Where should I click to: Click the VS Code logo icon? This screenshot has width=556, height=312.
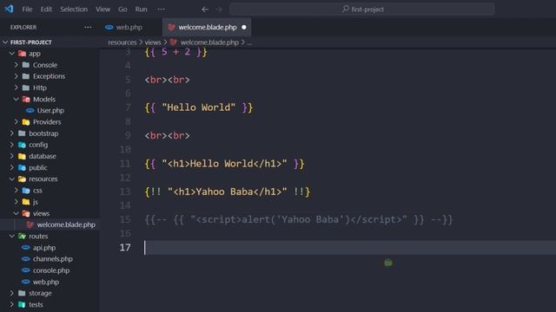pyautogui.click(x=9, y=9)
